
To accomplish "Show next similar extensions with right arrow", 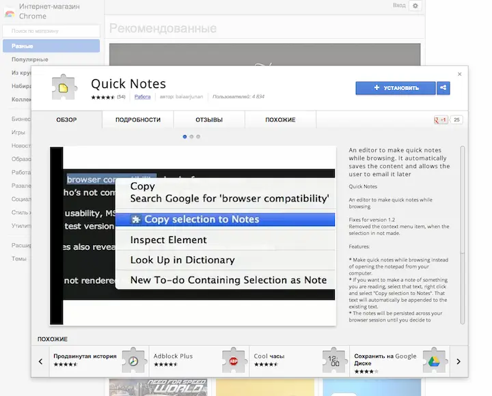I will pos(459,361).
